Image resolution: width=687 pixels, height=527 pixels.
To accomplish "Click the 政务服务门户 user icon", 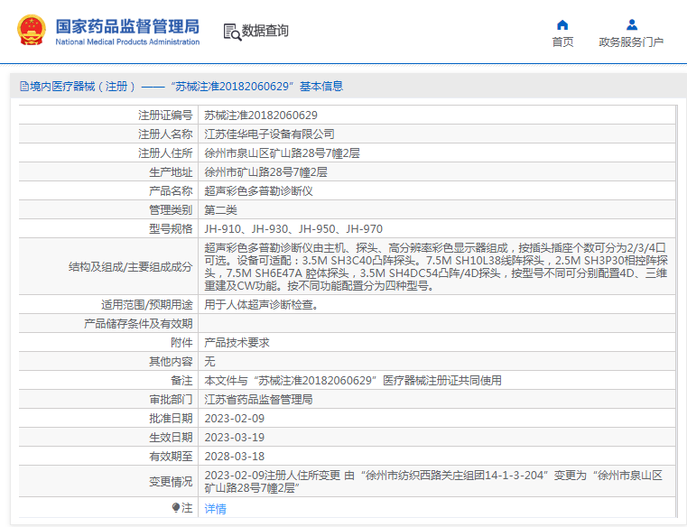I will point(631,24).
